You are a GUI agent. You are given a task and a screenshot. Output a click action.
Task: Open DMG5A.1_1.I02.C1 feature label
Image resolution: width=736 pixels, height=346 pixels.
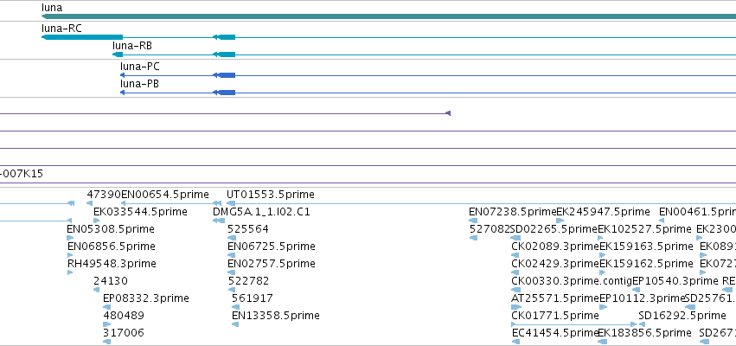point(261,212)
